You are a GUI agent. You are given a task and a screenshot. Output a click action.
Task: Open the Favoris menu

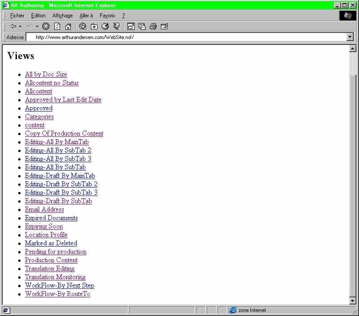(x=107, y=16)
